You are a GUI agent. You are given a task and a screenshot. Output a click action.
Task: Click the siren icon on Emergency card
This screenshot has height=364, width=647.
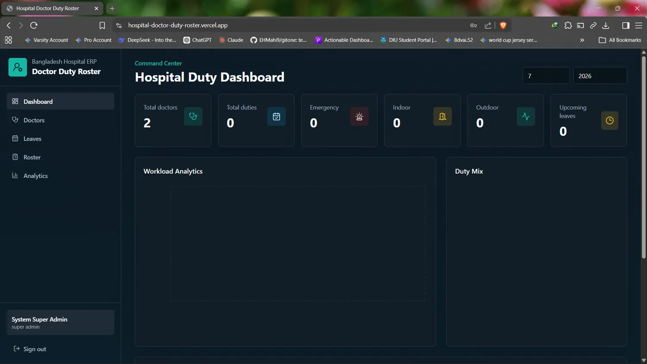(359, 116)
